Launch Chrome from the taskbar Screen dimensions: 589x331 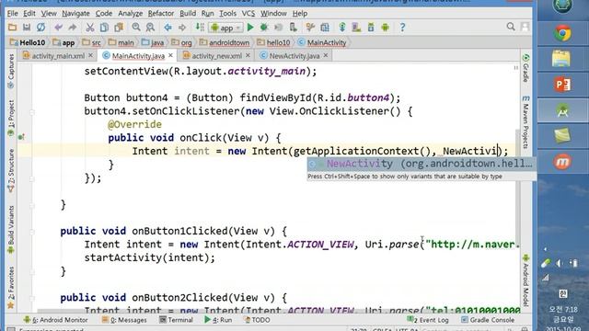[x=562, y=33]
